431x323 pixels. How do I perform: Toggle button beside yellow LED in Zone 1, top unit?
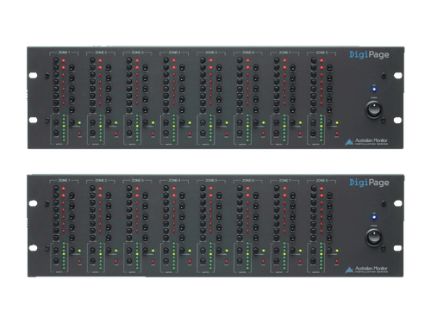pyautogui.click(x=72, y=122)
